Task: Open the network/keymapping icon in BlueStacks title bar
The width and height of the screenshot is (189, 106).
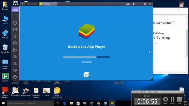Action: tap(128, 4)
